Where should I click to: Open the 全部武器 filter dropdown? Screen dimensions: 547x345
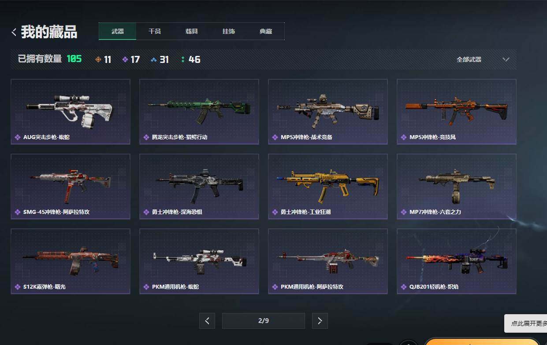click(483, 59)
